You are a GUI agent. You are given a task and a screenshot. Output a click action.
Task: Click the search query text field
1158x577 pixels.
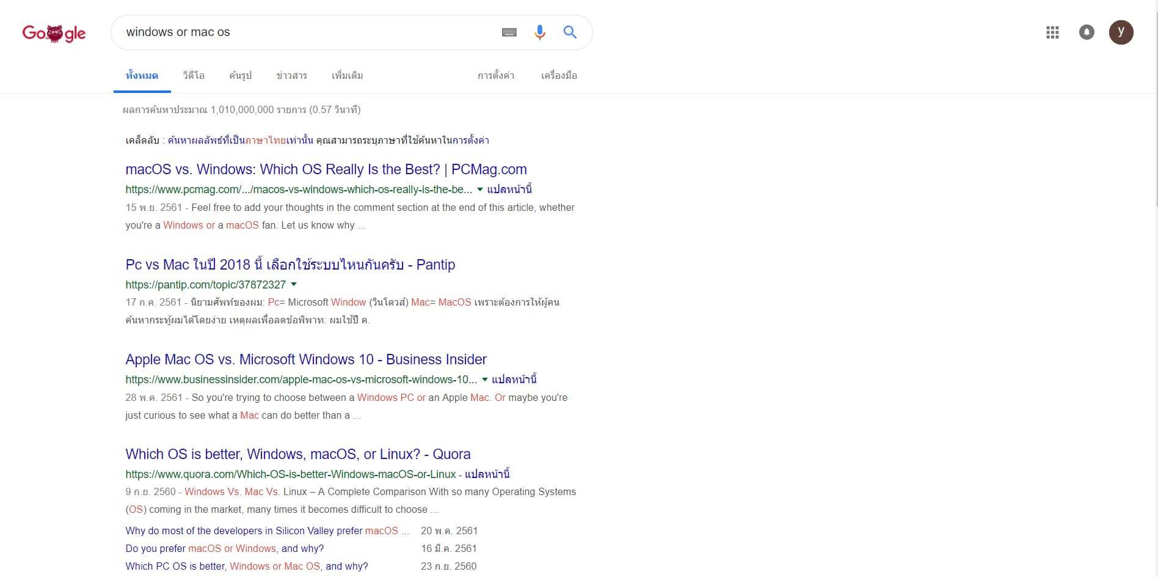[x=305, y=32]
